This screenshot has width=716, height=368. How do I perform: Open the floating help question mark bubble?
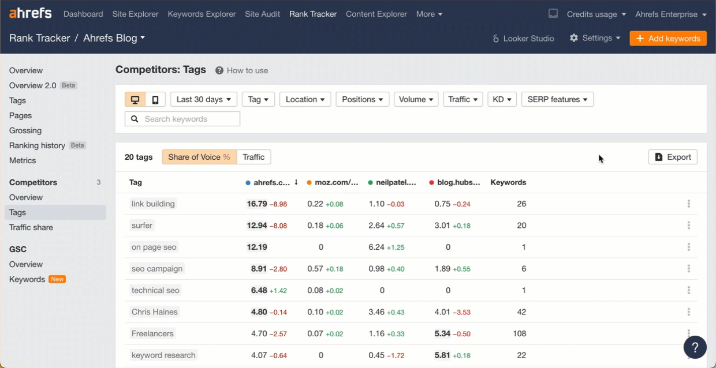[695, 347]
